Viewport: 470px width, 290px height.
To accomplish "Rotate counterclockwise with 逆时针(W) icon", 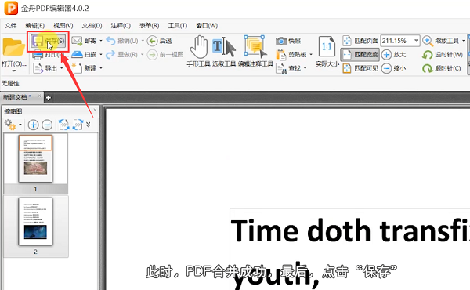I will coord(427,55).
